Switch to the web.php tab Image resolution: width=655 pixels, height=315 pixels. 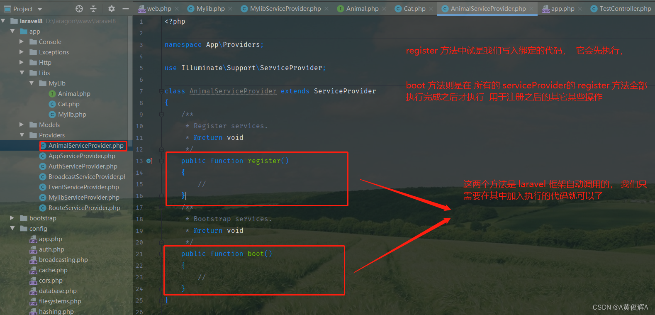(159, 9)
